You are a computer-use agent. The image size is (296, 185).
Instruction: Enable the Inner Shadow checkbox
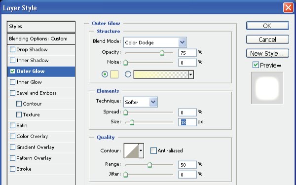tap(12, 60)
